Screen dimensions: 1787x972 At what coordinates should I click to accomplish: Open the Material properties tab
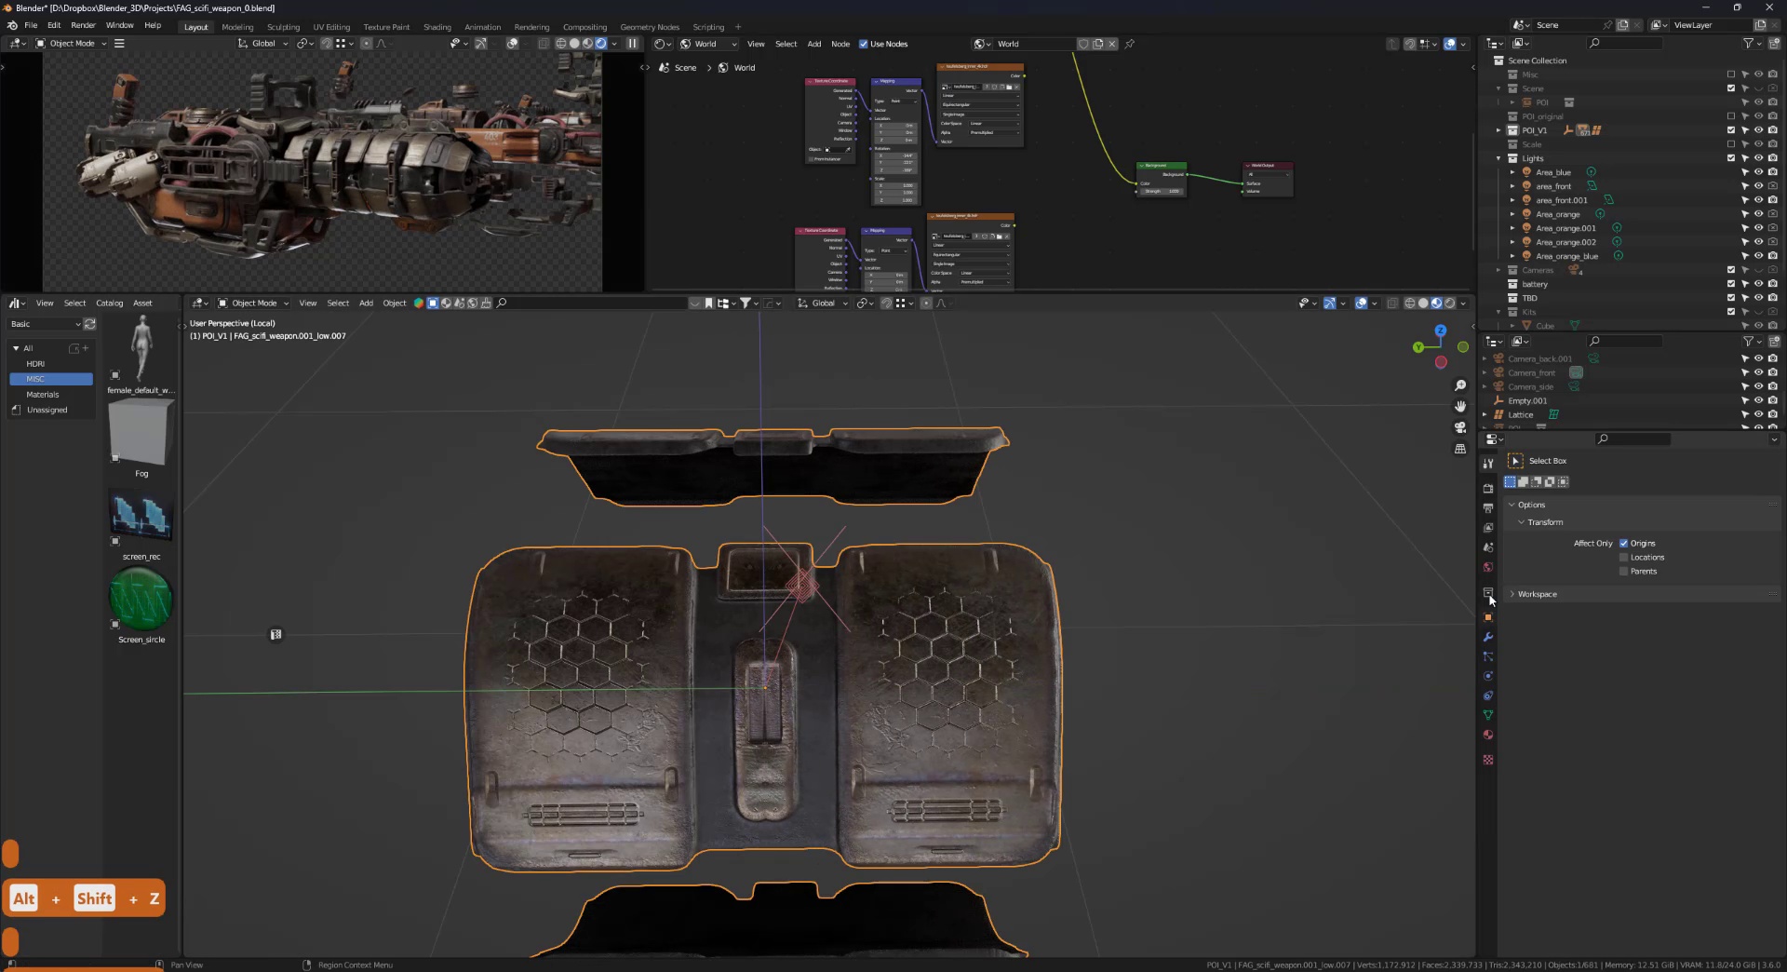click(x=1488, y=735)
